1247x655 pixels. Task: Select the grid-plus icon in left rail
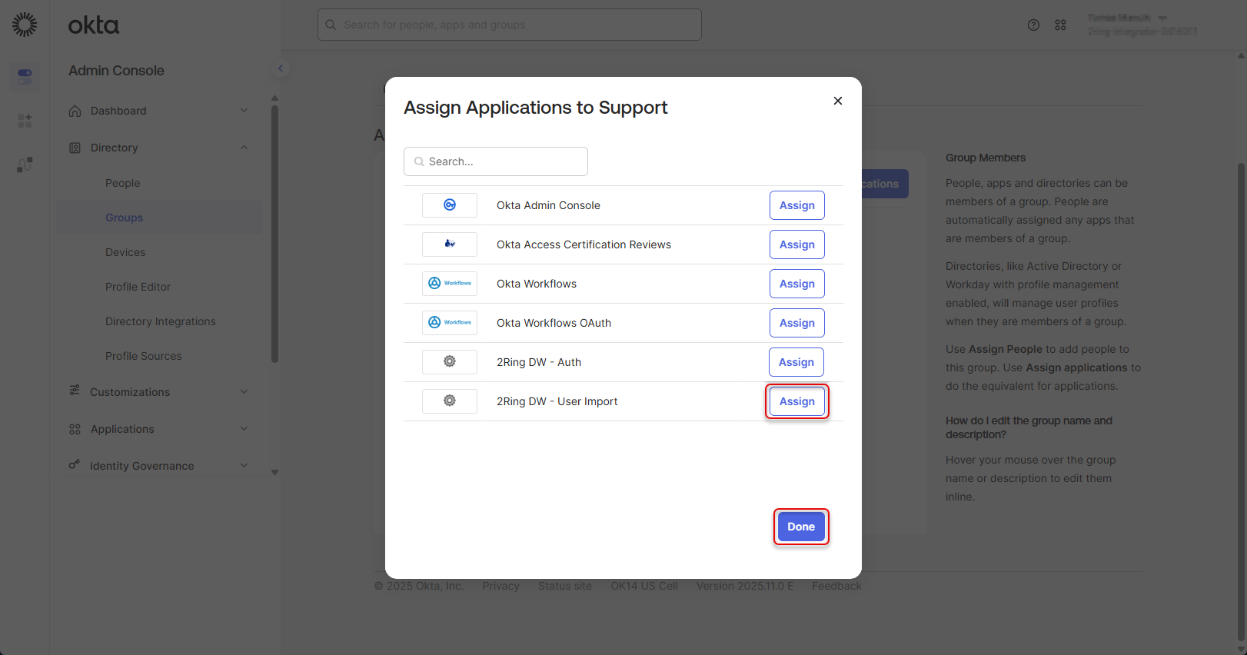[25, 121]
